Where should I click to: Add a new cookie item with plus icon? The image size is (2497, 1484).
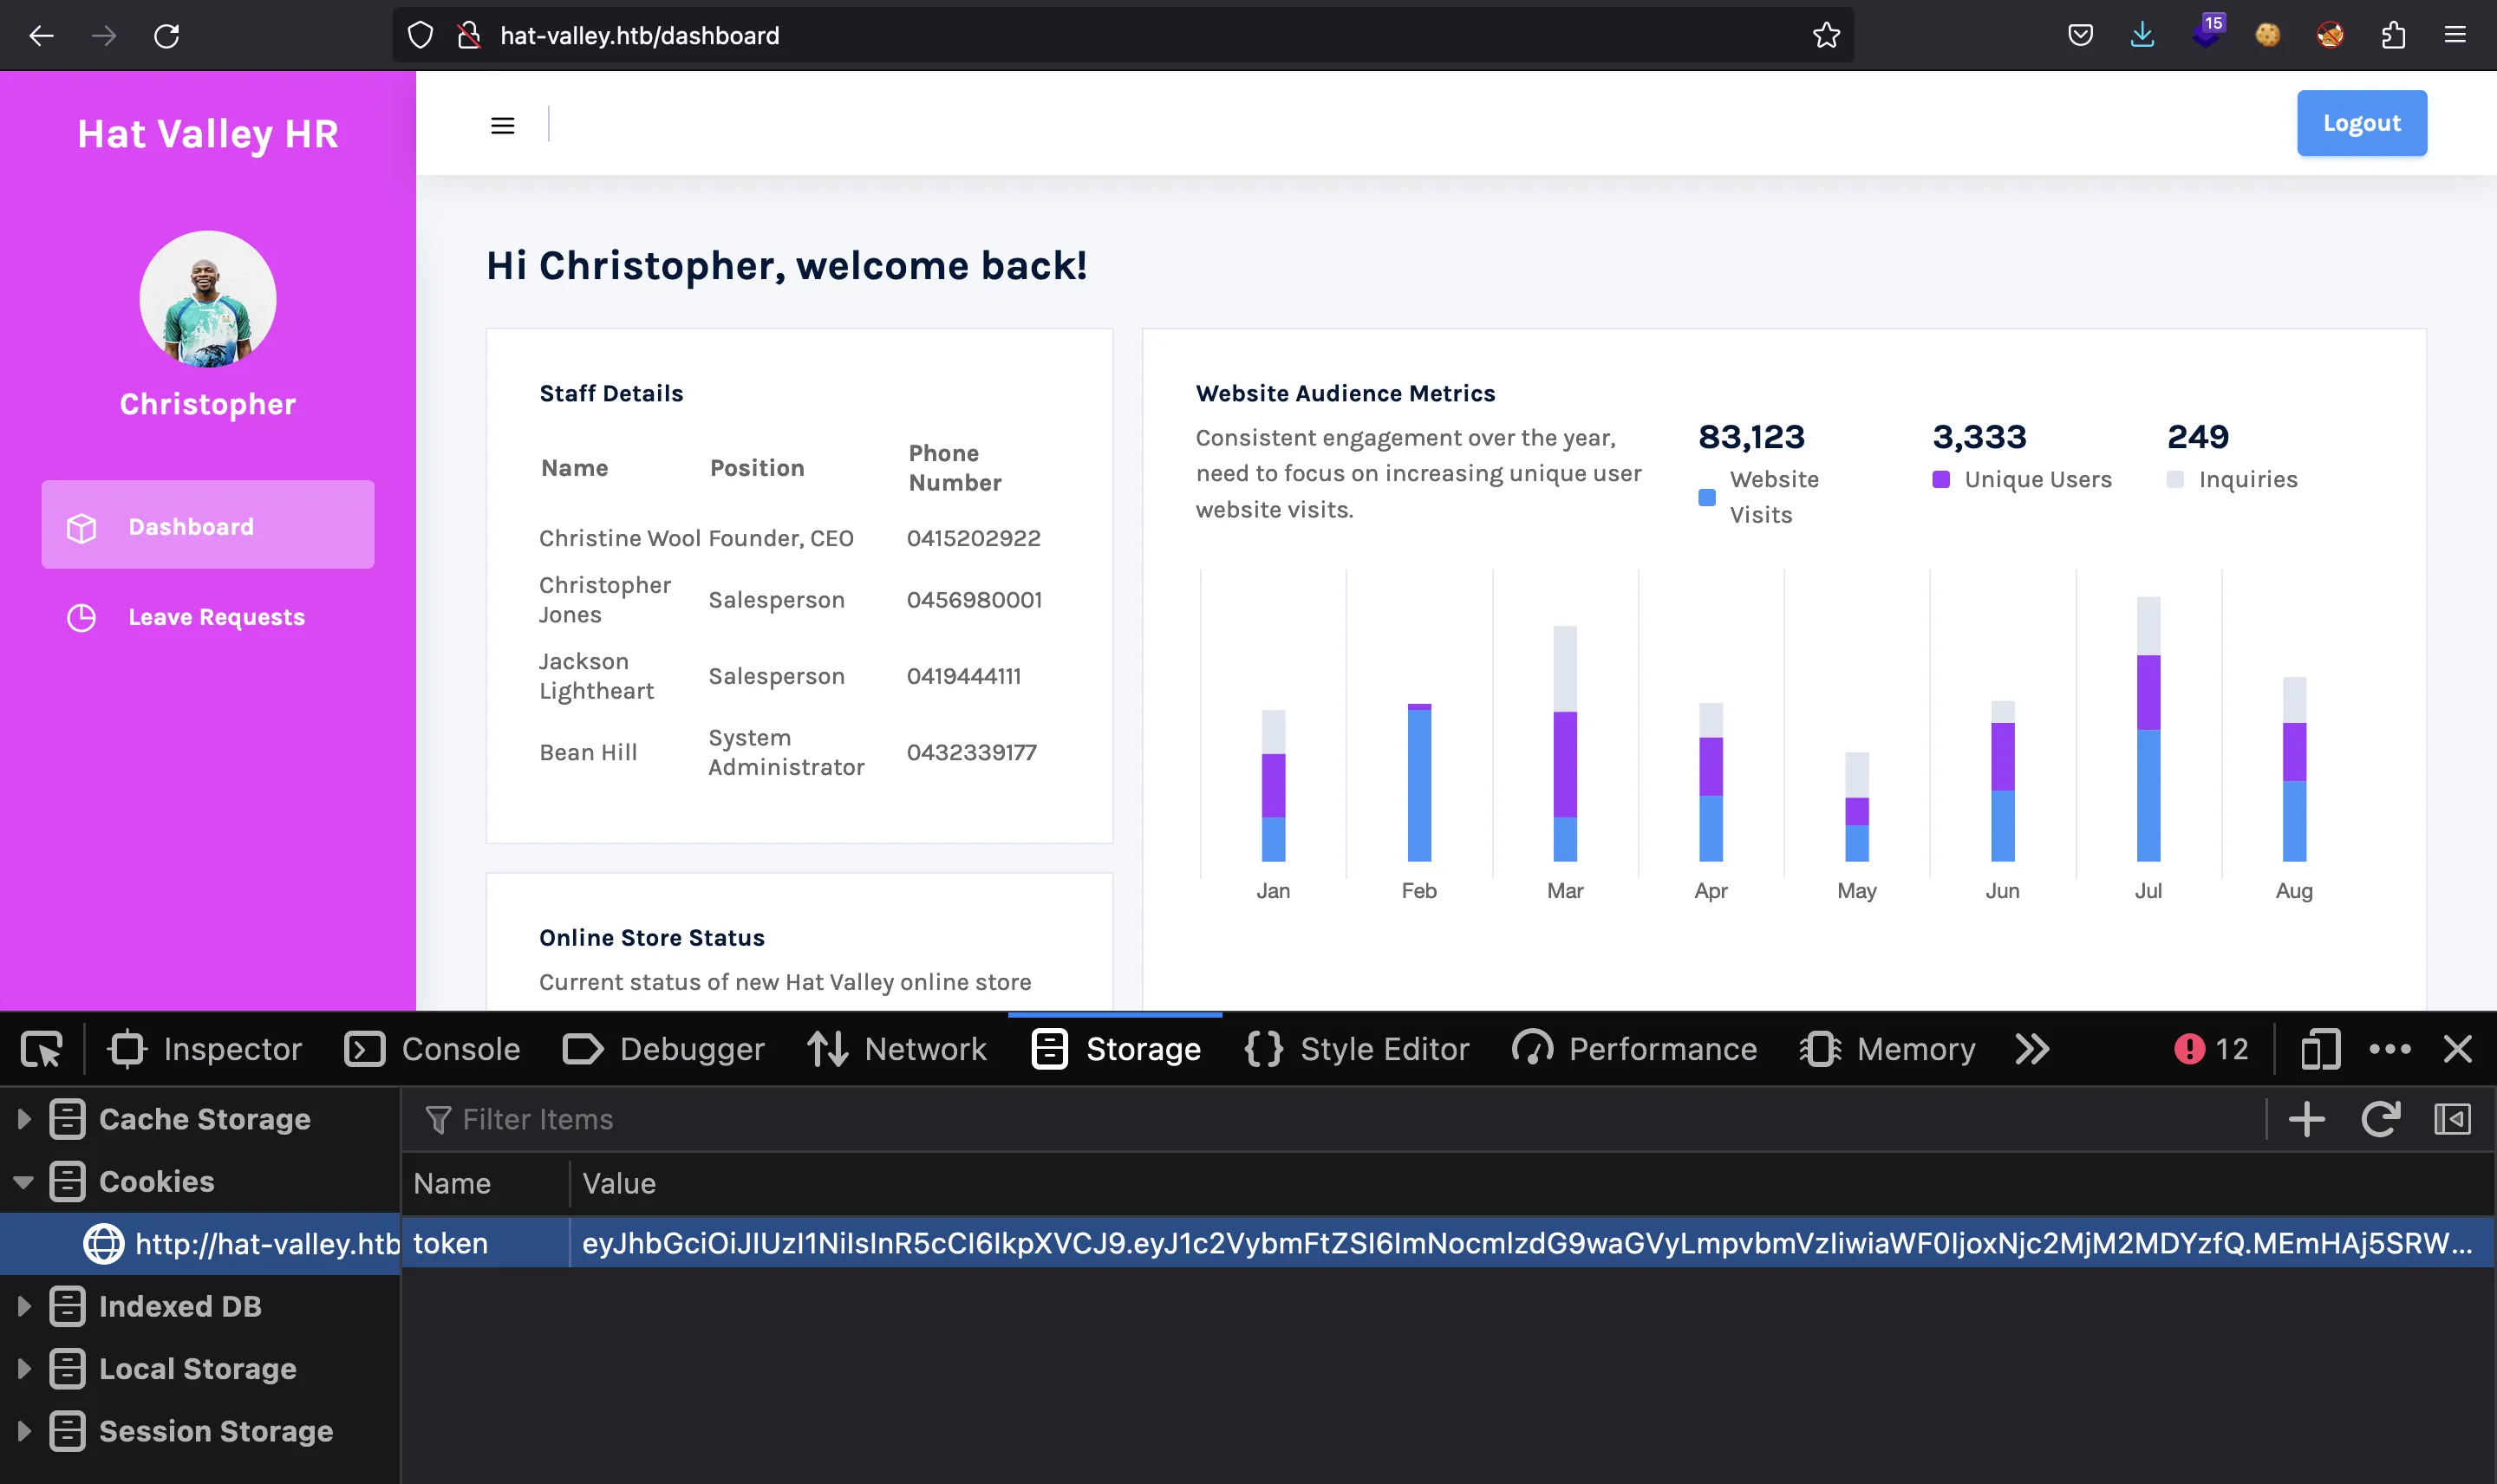2306,1119
